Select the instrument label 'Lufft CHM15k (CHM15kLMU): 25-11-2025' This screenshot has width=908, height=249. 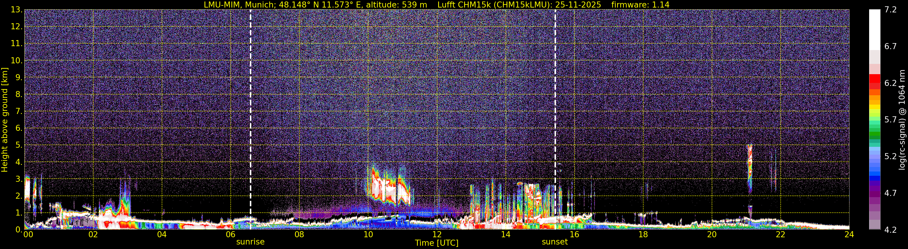pyautogui.click(x=519, y=5)
